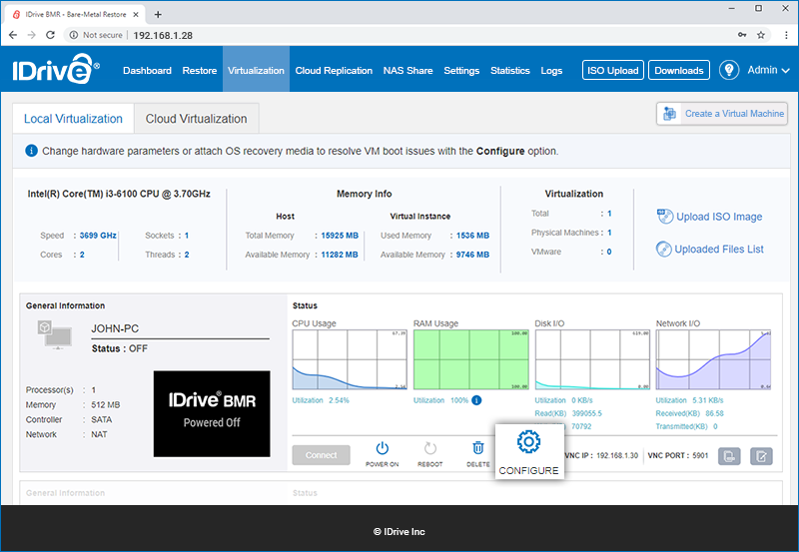Click the Status OFF text
Image resolution: width=799 pixels, height=552 pixels.
(x=120, y=348)
